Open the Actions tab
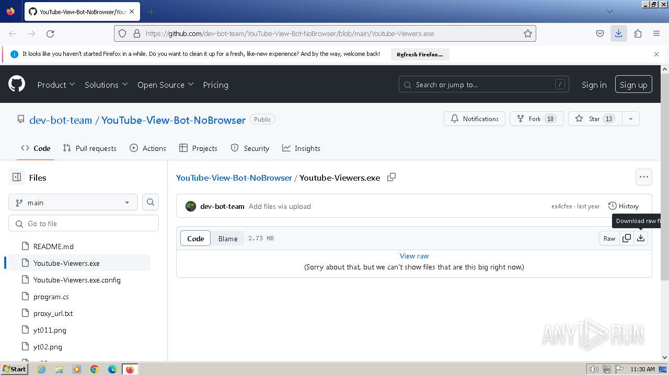The width and height of the screenshot is (669, 376). [148, 148]
